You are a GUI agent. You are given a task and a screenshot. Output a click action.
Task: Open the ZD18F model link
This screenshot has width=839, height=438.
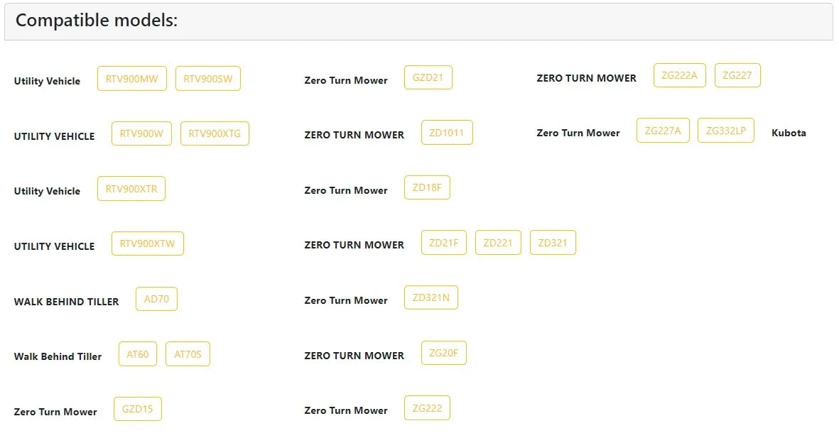tap(427, 187)
